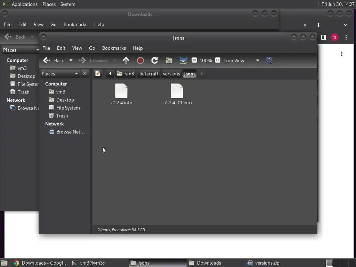Click the 100% zoom level label
The height and width of the screenshot is (267, 356).
click(206, 60)
